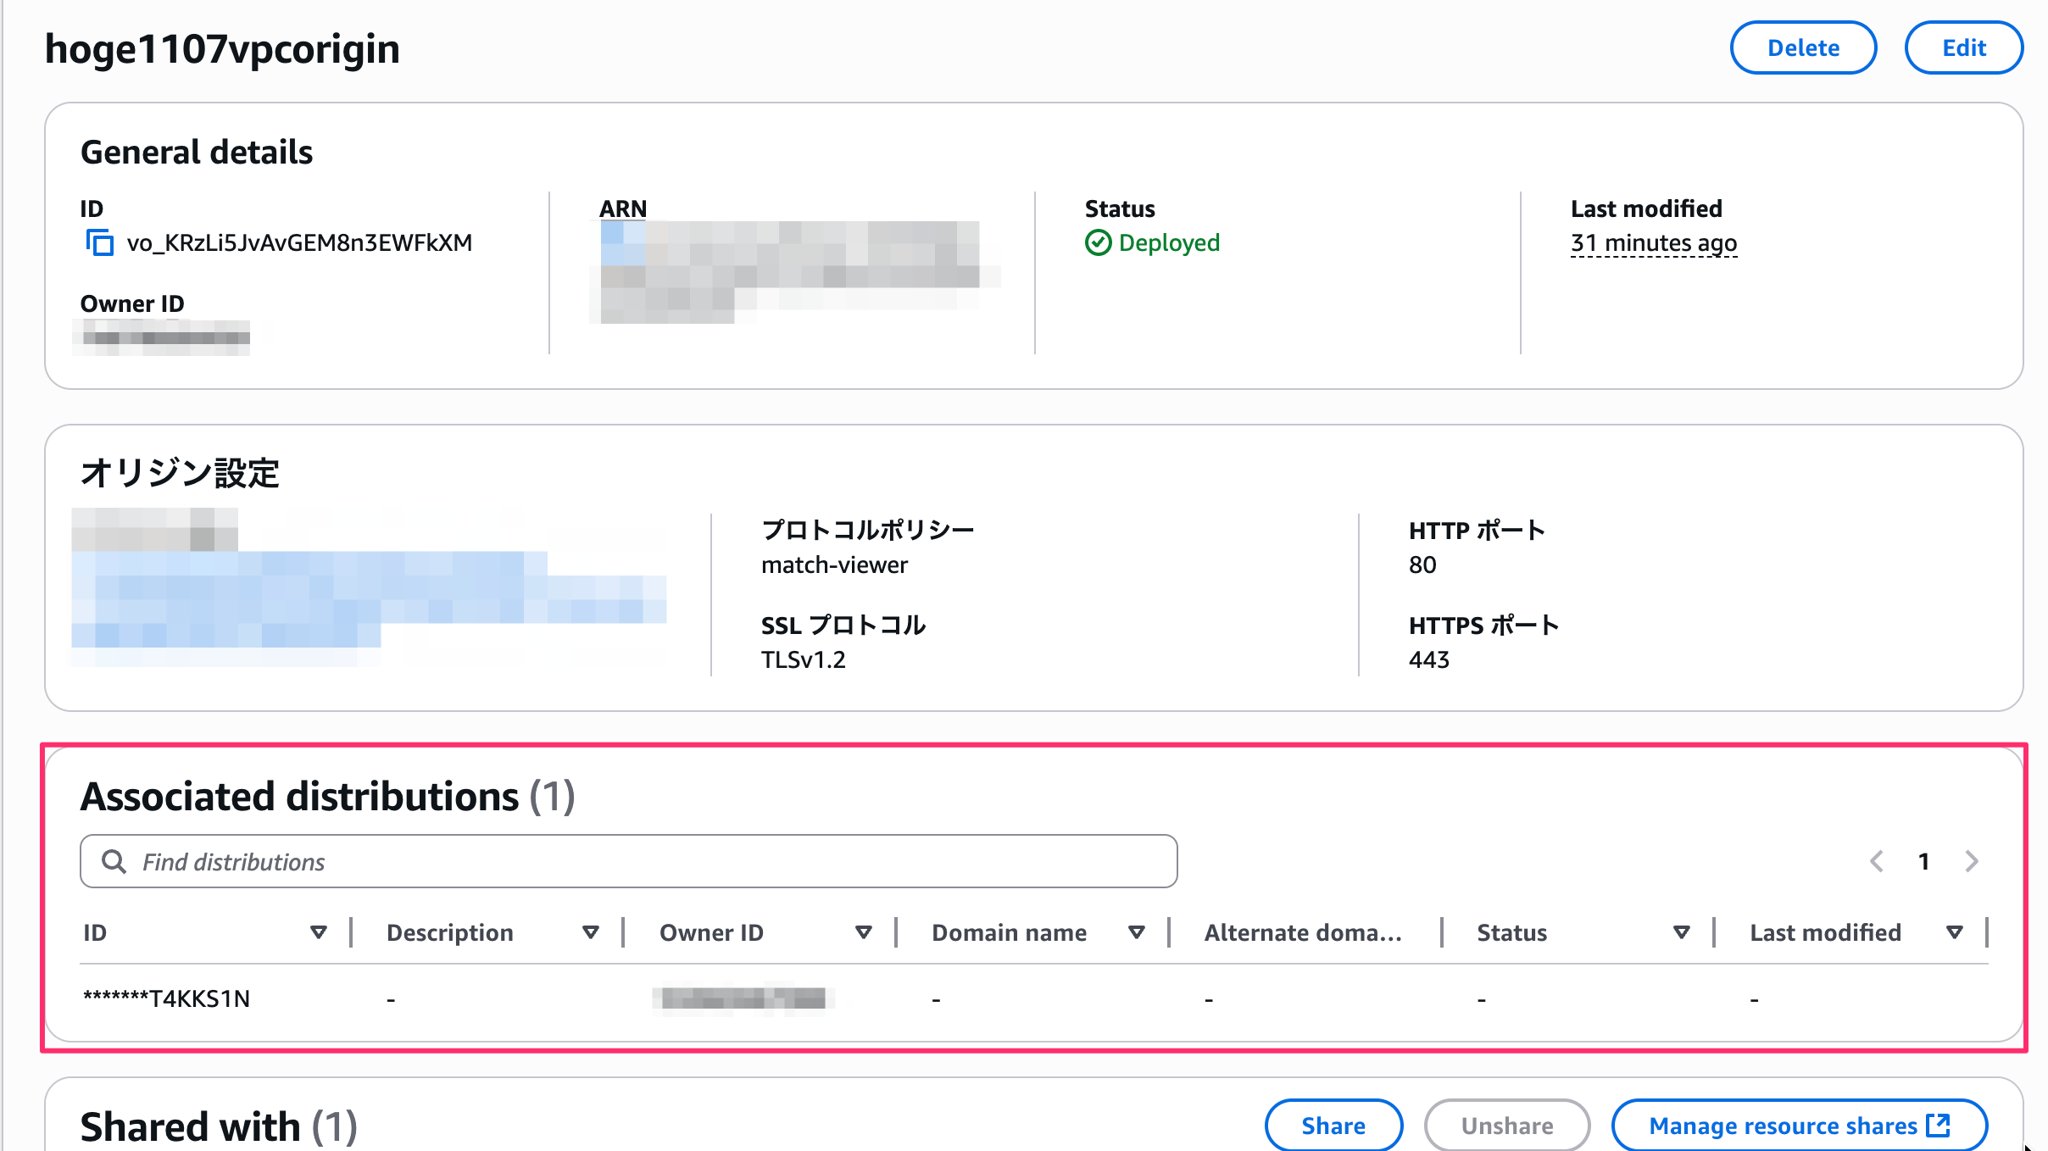Copy the VPC origin ID icon
2048x1151 pixels.
pyautogui.click(x=99, y=243)
